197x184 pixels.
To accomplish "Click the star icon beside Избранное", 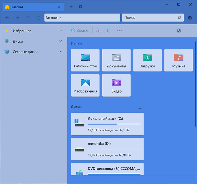I will click(x=6, y=31).
